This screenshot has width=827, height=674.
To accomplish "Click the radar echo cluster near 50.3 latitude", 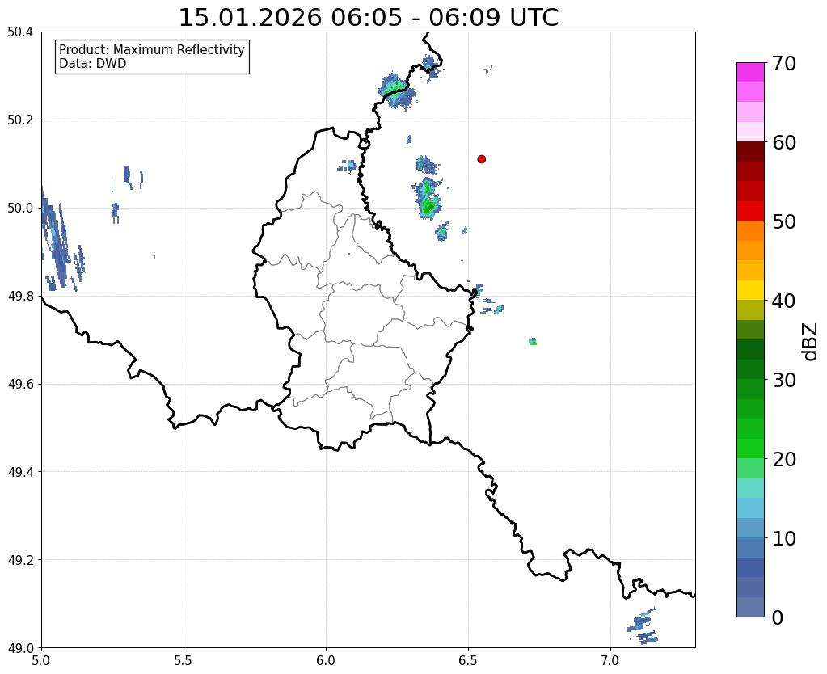I will tap(397, 91).
